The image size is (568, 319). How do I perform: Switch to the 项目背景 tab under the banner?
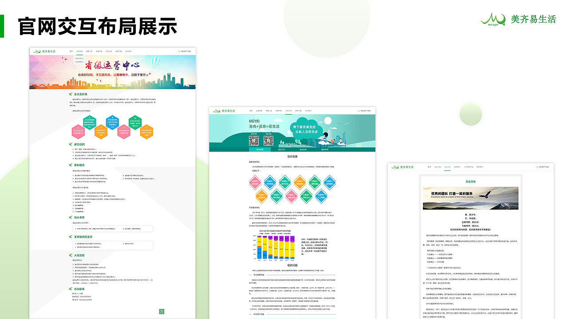260,149
